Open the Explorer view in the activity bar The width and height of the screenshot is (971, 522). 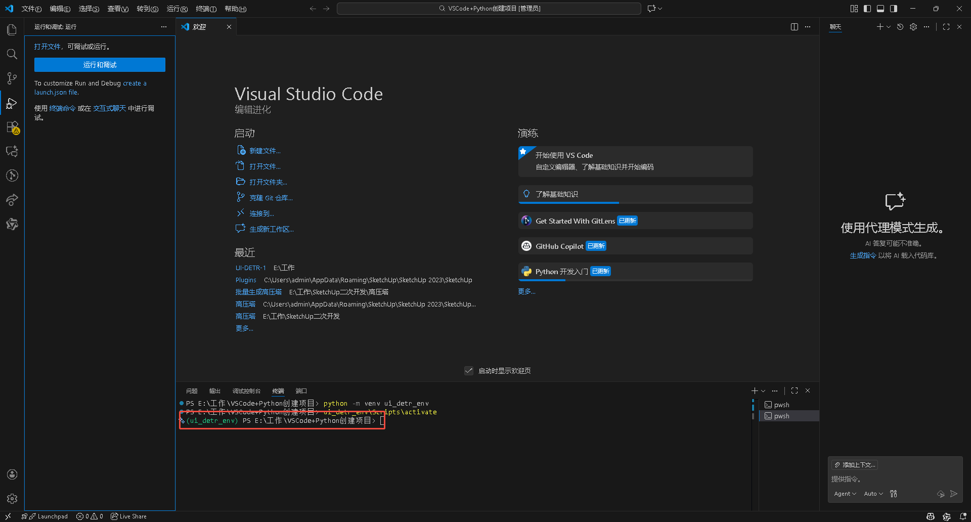[x=12, y=30]
